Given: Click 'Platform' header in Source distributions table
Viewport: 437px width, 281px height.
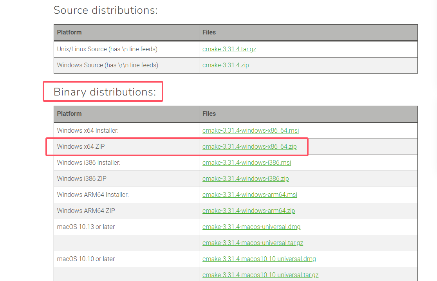Looking at the screenshot, I should [126, 32].
